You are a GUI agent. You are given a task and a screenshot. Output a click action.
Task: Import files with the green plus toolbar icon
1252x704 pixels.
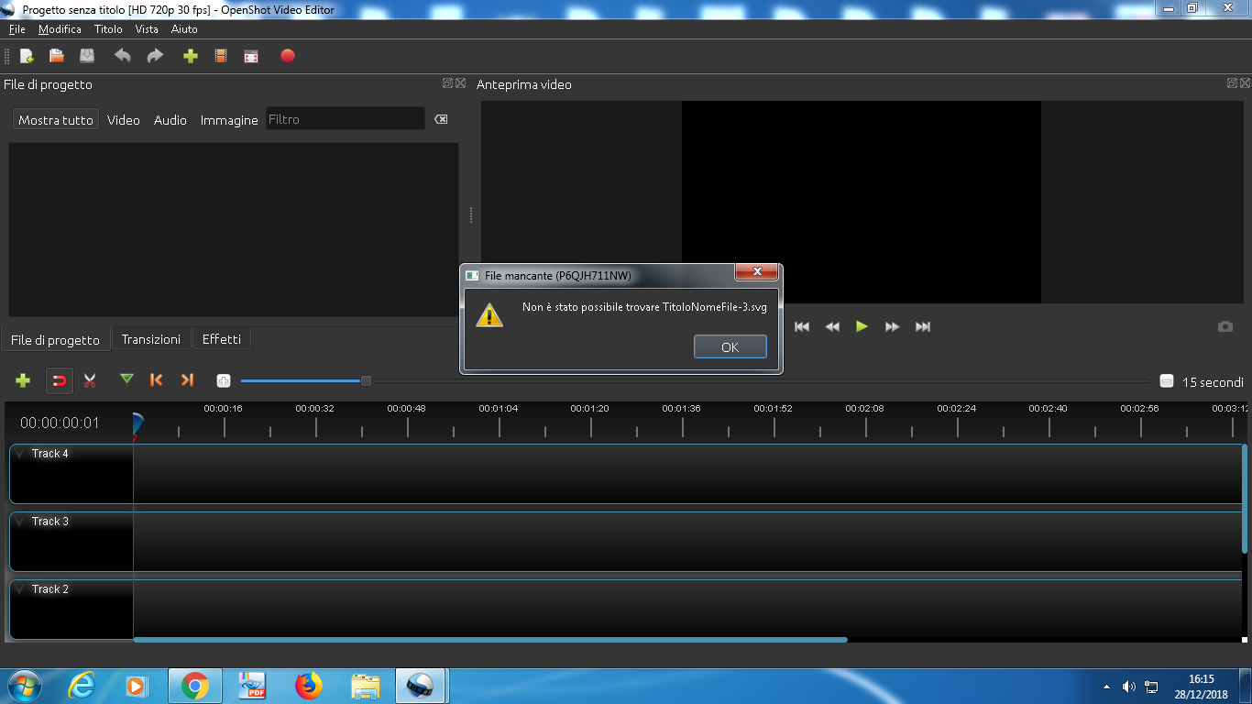(x=191, y=56)
